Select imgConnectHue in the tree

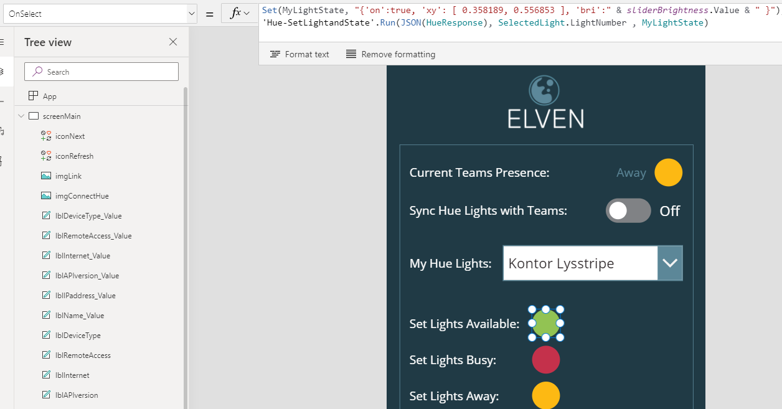click(x=82, y=196)
